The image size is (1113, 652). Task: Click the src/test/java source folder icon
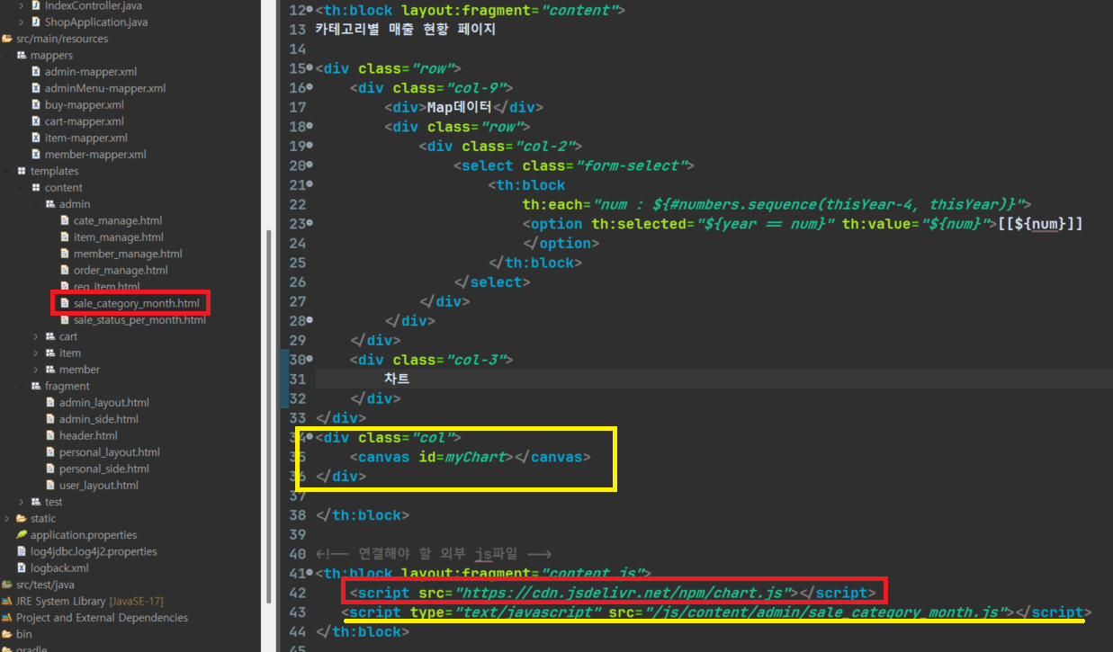click(7, 585)
